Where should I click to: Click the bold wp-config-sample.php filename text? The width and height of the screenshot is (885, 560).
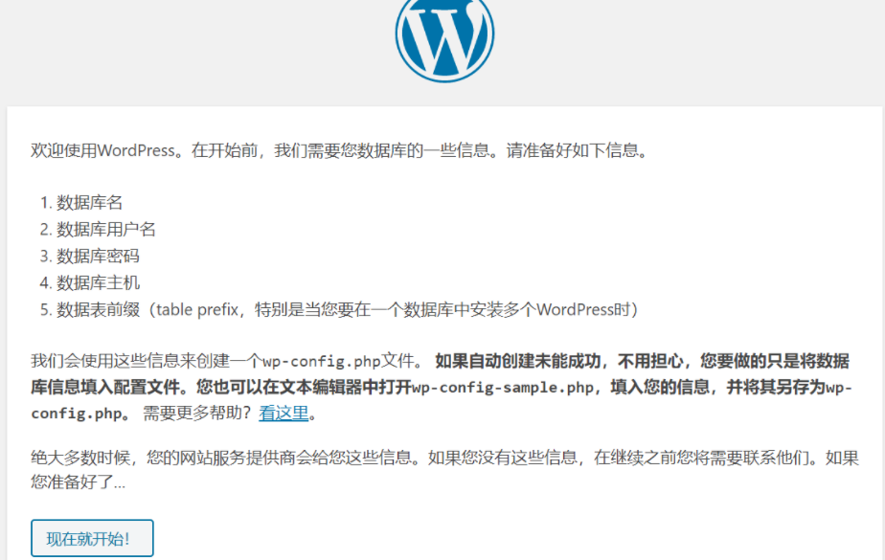pos(502,388)
